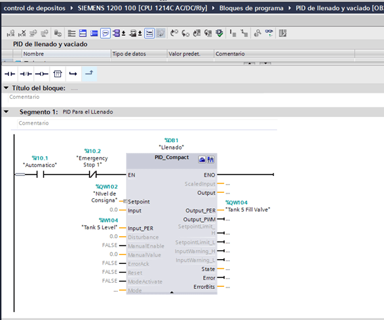This screenshot has height=320, width=384.
Task: Click the rightmost toolbar icon after the glasses
Action: (282, 33)
